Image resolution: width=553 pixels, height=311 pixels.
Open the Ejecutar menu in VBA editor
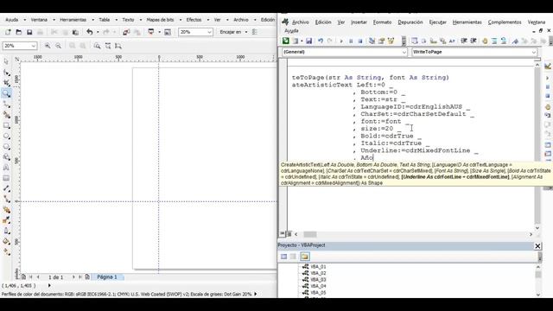click(x=438, y=22)
